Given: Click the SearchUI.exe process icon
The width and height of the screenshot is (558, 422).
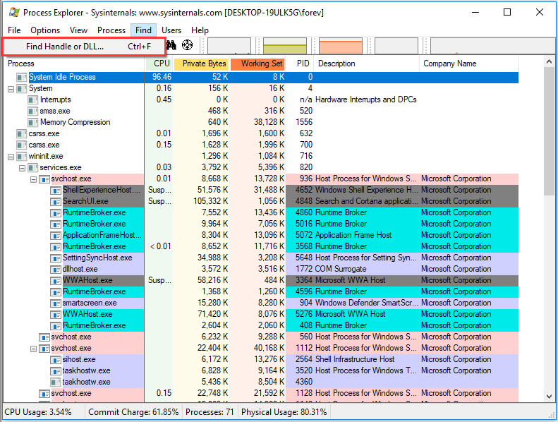Looking at the screenshot, I should (56, 201).
